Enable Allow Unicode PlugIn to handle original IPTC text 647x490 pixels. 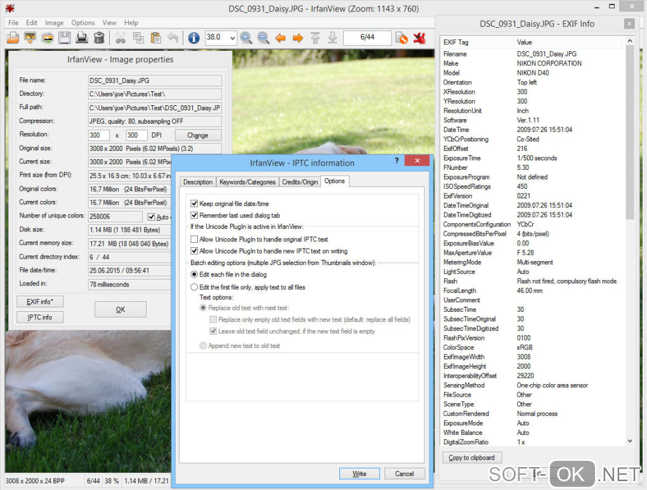[x=194, y=240]
